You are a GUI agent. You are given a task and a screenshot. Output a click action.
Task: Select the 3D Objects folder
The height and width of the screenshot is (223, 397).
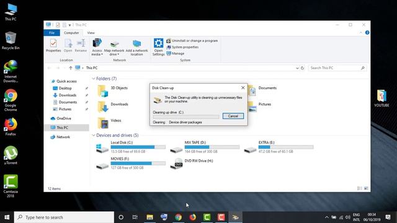click(113, 90)
